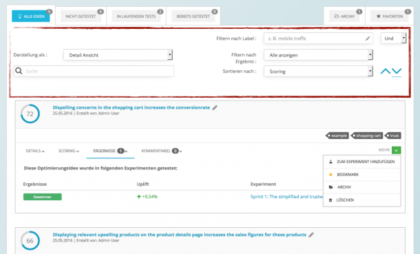
Task: Click the 'shopping cart' label tag
Action: (x=367, y=136)
